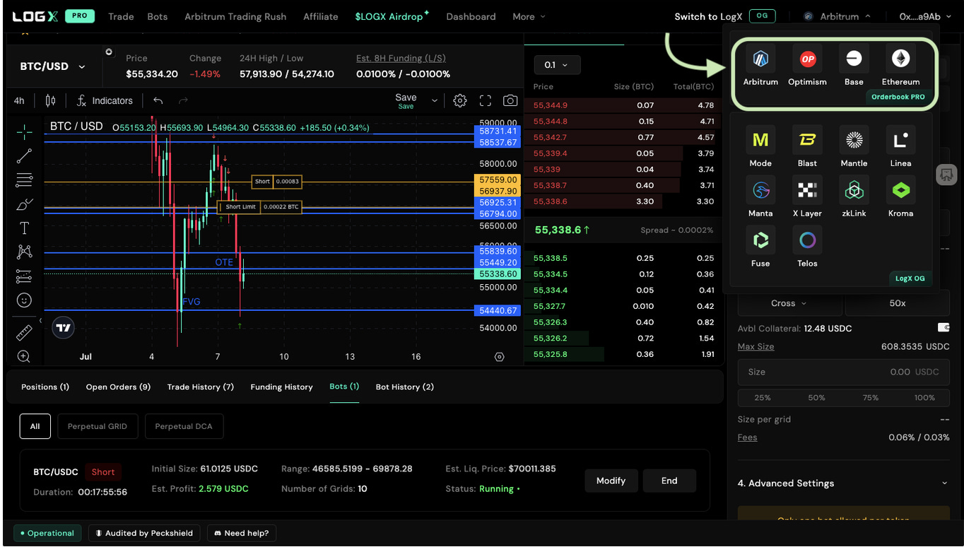Select the brush drawing tool
This screenshot has width=964, height=547.
pyautogui.click(x=24, y=204)
